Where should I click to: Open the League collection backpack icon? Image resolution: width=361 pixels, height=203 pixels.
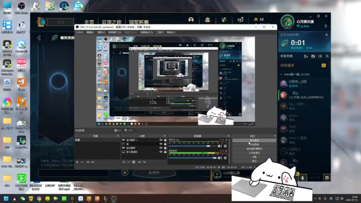[x=208, y=20]
